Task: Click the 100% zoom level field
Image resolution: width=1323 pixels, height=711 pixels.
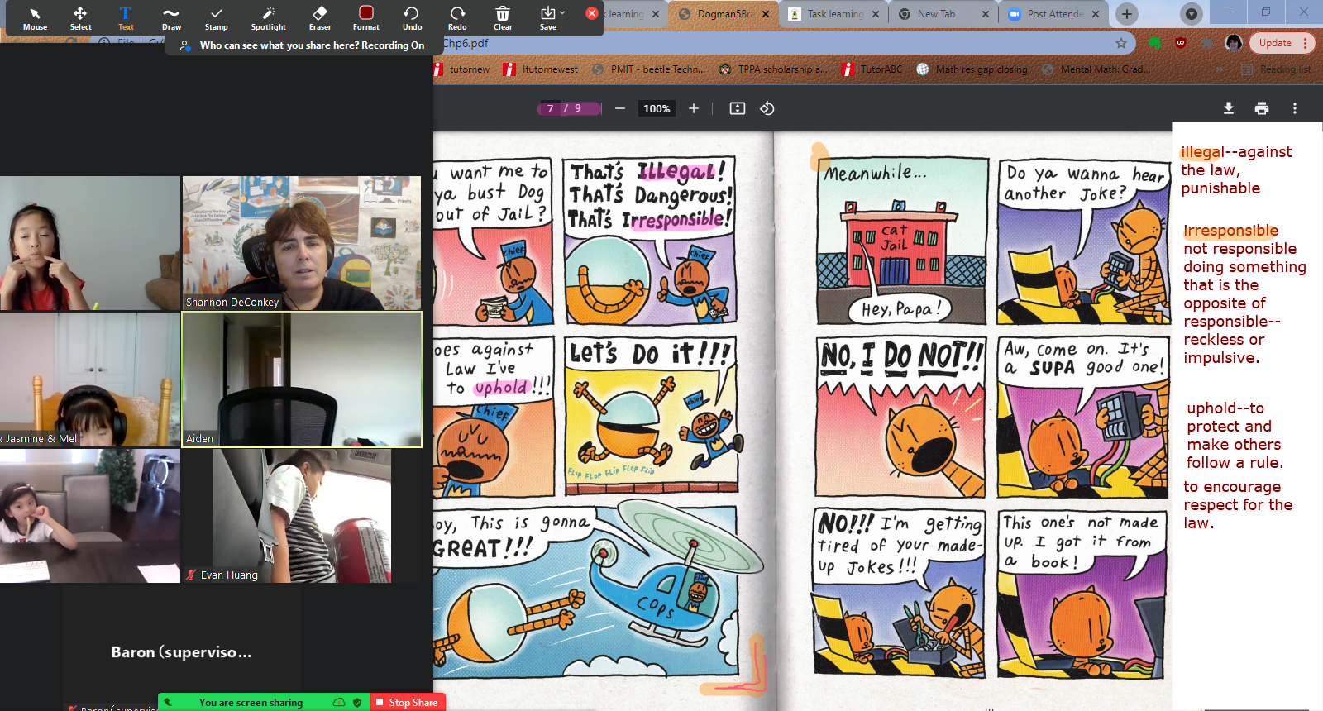Action: click(657, 108)
